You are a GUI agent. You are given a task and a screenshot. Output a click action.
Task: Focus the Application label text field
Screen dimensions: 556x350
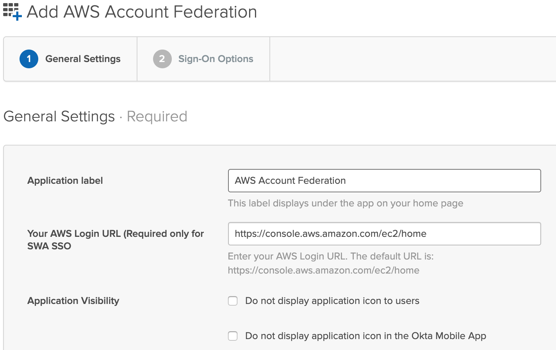coord(384,181)
